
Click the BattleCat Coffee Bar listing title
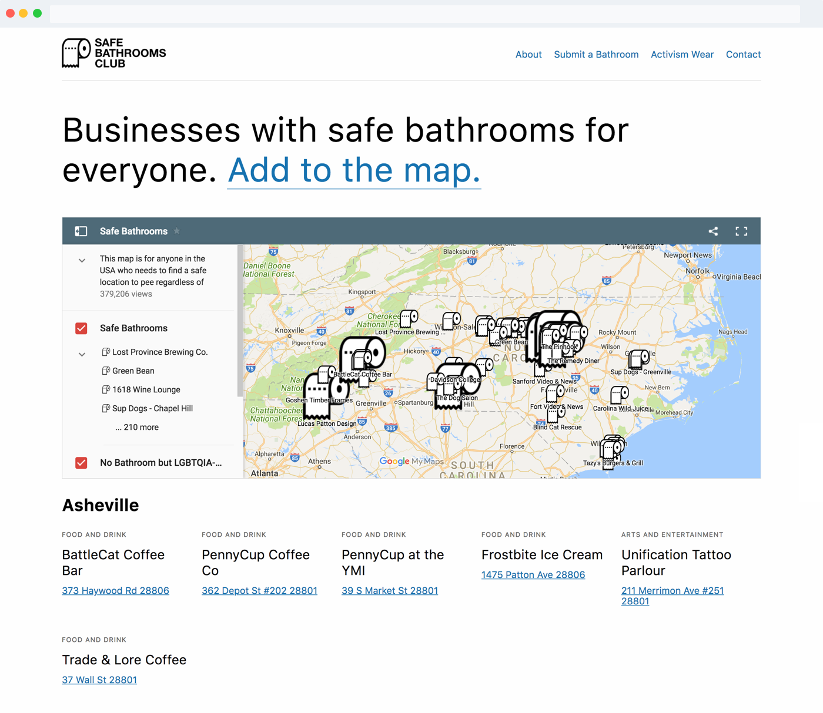click(113, 563)
